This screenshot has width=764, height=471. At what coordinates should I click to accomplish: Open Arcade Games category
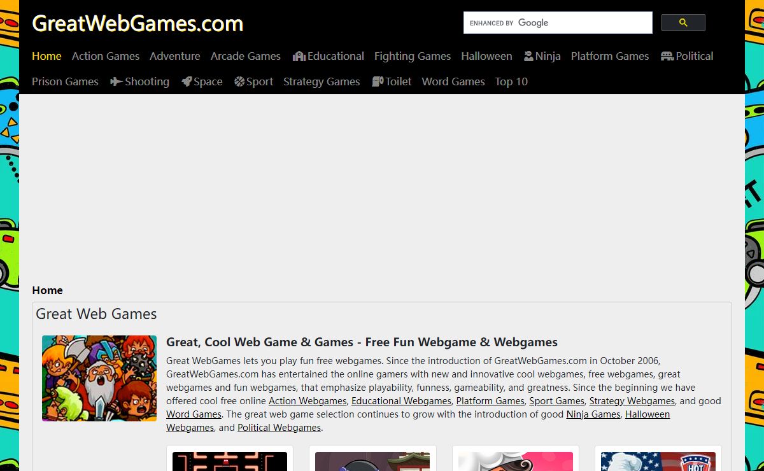[246, 56]
